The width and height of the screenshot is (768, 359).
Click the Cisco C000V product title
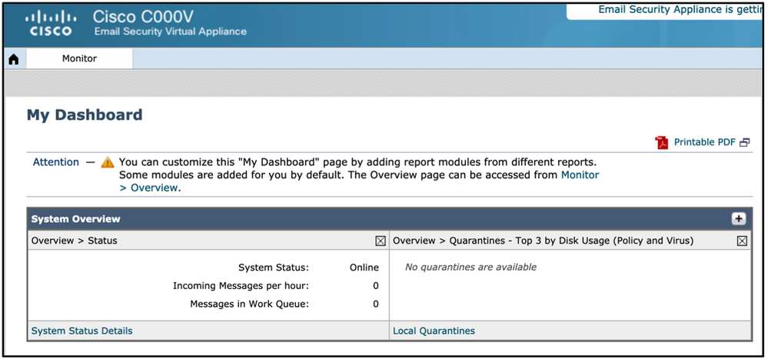coord(143,17)
